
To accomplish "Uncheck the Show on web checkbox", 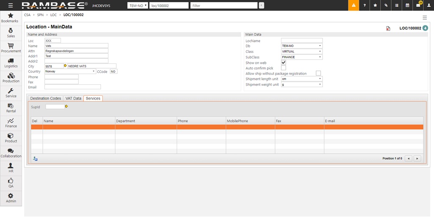I will coord(284,63).
